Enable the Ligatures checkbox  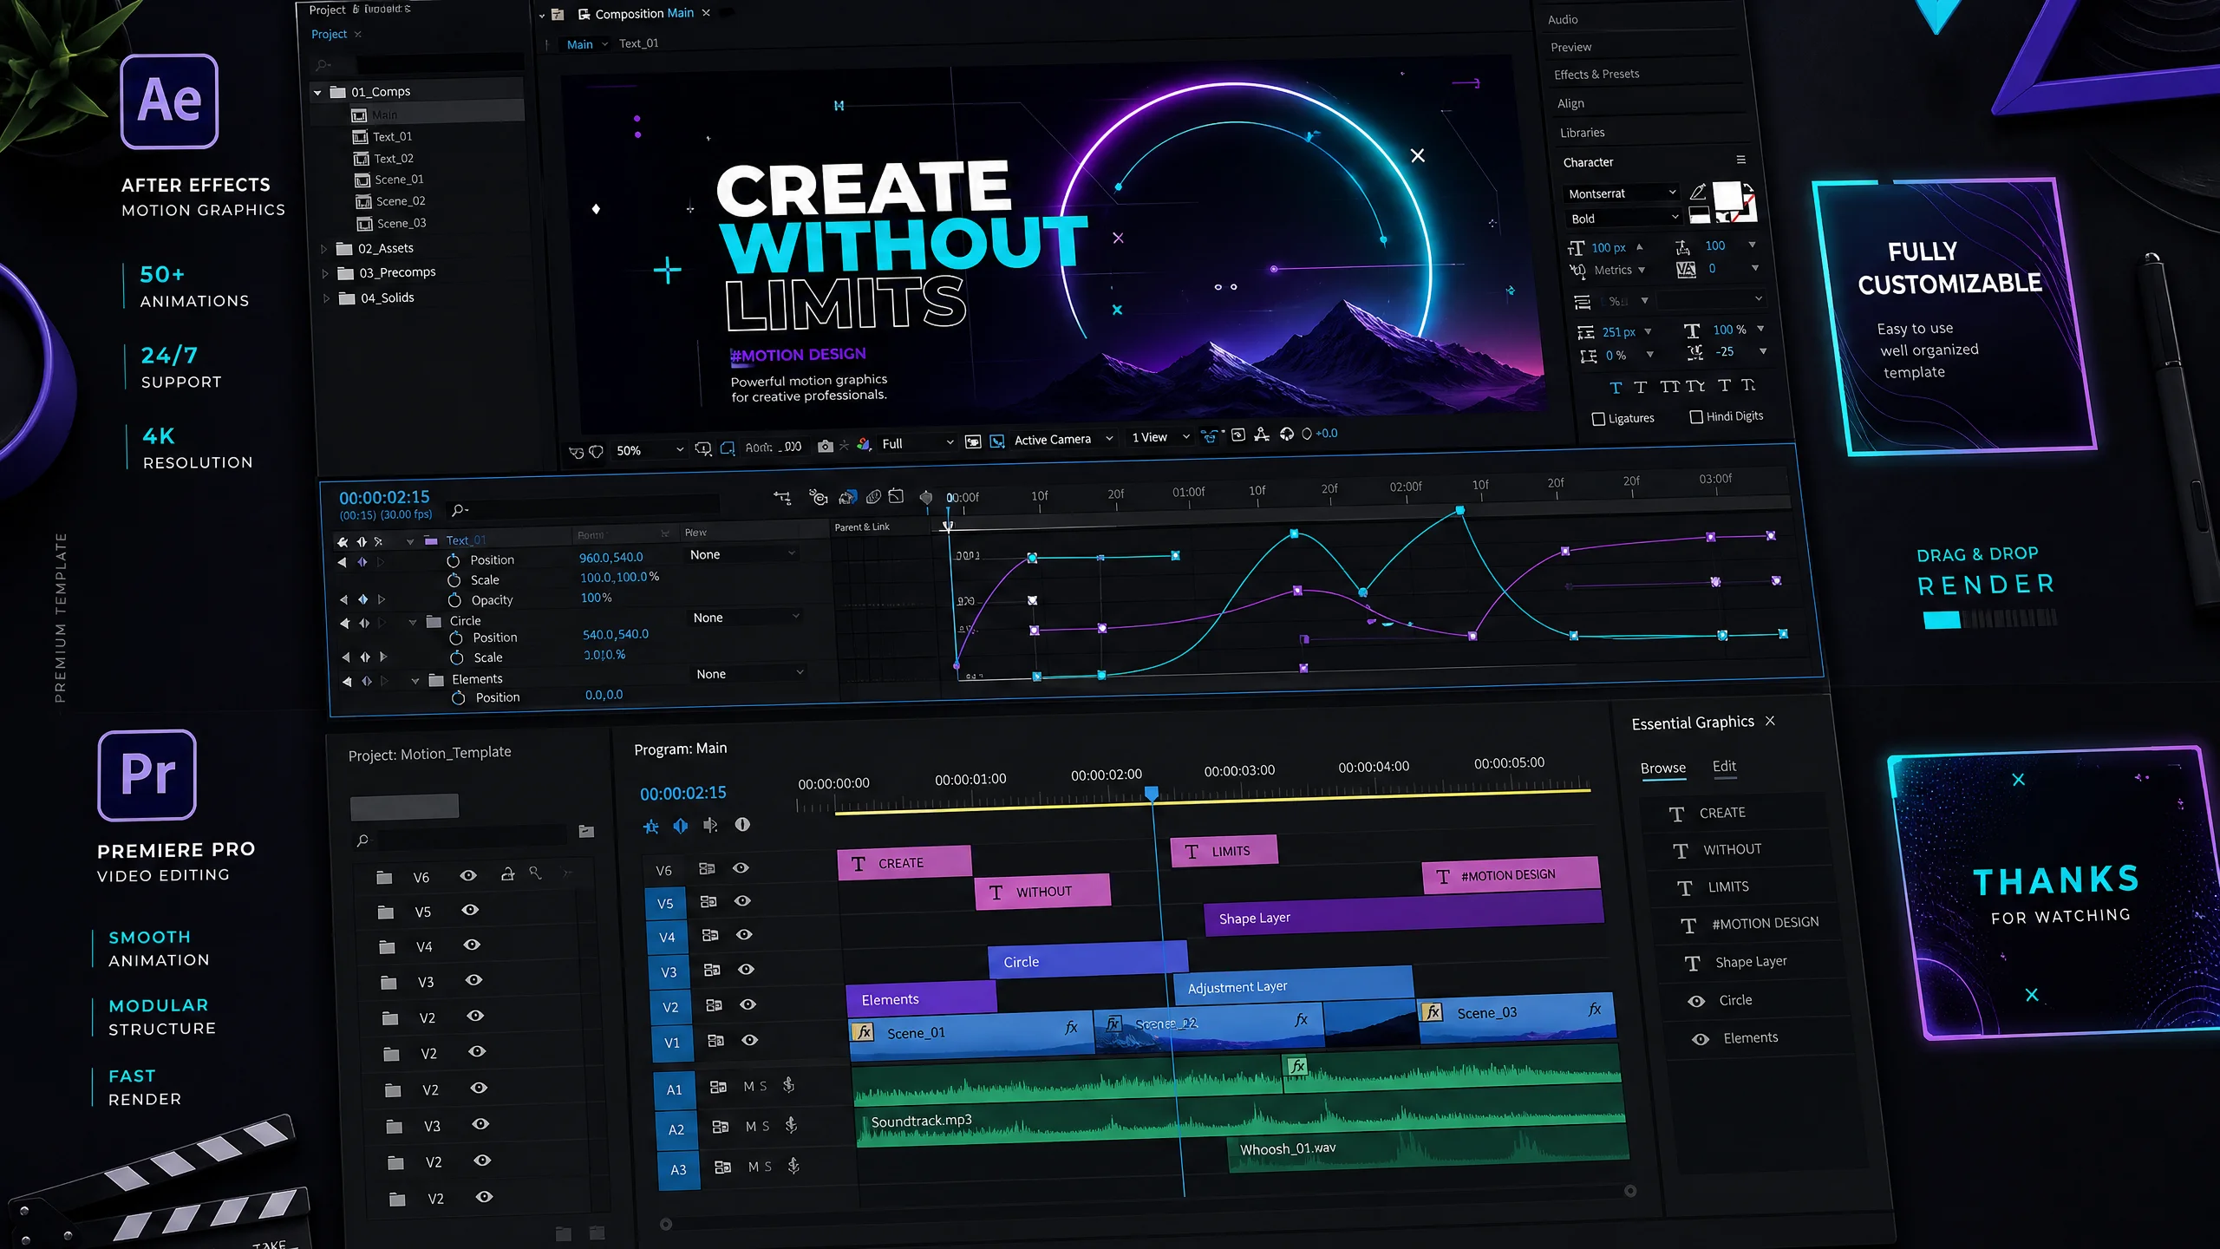1598,419
